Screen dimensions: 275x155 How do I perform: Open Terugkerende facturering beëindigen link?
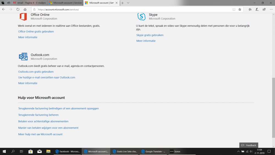pyautogui.click(x=58, y=108)
